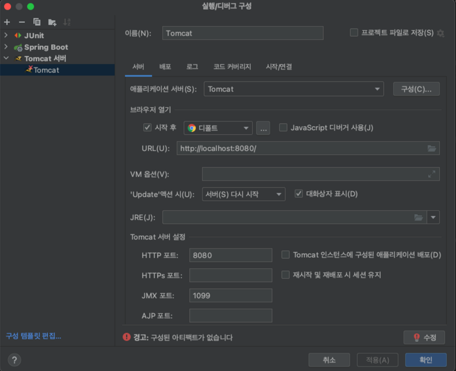Image resolution: width=456 pixels, height=371 pixels.
Task: Open settings gear beside 프로젝트 파일로 저장
Action: (x=441, y=33)
